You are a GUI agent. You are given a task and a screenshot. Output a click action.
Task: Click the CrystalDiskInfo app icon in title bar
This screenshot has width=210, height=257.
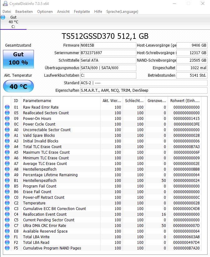pyautogui.click(x=5, y=4)
